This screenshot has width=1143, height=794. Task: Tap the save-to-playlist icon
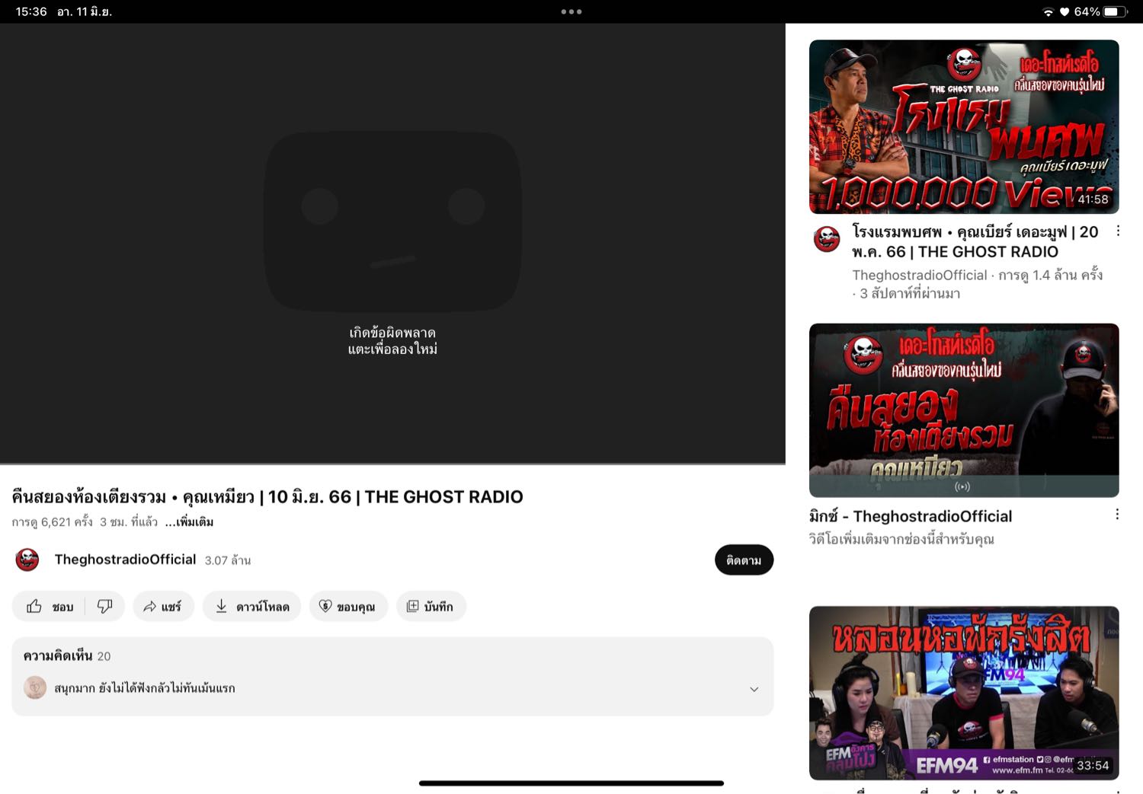(x=412, y=606)
